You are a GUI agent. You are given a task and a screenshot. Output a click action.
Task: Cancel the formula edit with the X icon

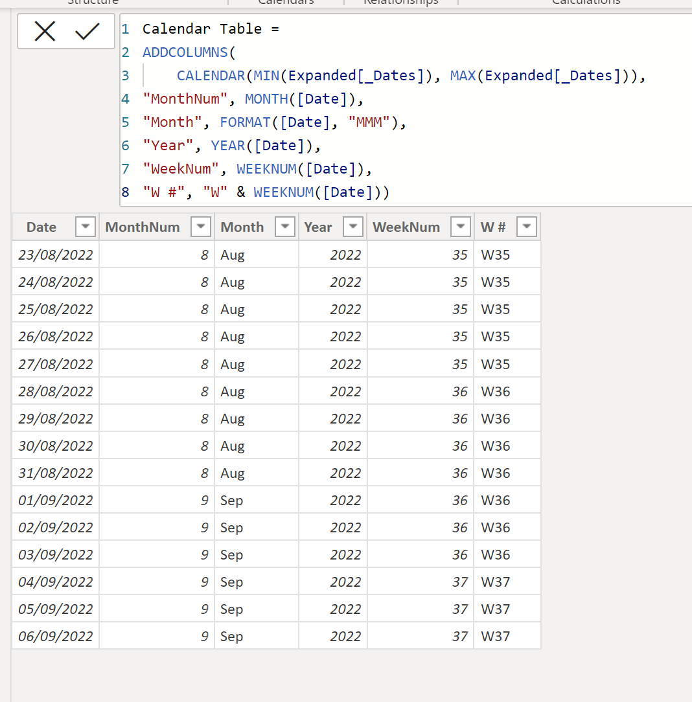(45, 31)
